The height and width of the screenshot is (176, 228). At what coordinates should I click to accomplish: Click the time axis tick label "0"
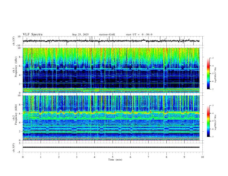(x=23, y=157)
